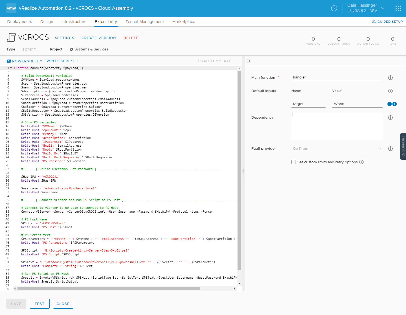The image size is (406, 315).
Task: Click the Main function info icon
Action: click(x=390, y=78)
